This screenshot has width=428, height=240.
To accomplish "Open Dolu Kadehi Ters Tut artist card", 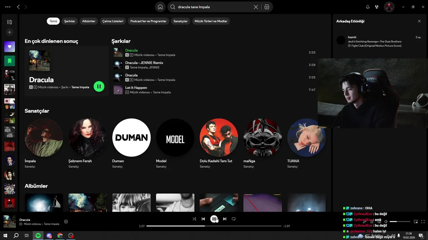I will coord(219,143).
